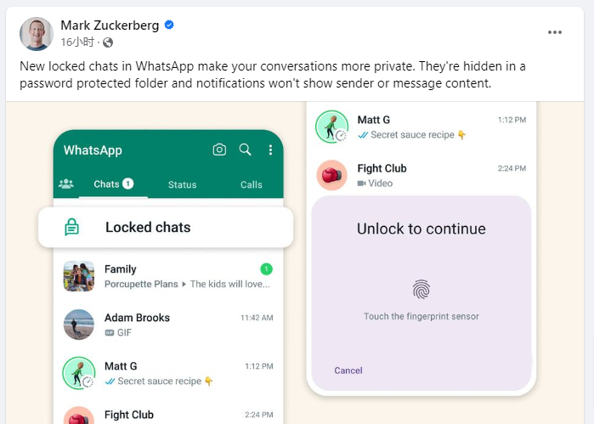
Task: Switch to the Status tab
Action: (x=182, y=184)
